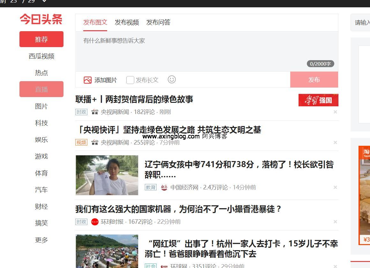Open article 为何治不了一小撮香港暴徒
The height and width of the screenshot is (268, 370).
178,209
